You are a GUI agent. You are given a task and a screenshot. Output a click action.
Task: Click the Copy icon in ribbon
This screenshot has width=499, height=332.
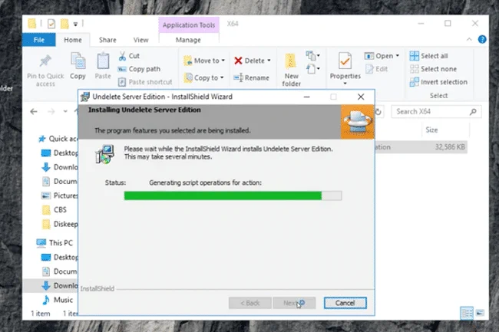pos(78,61)
